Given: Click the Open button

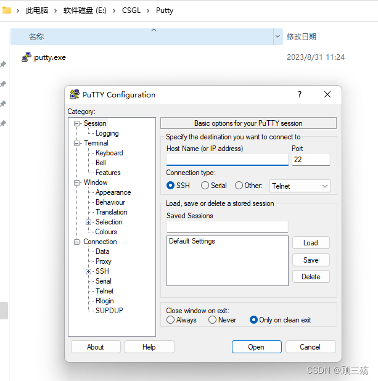Looking at the screenshot, I should tap(257, 346).
